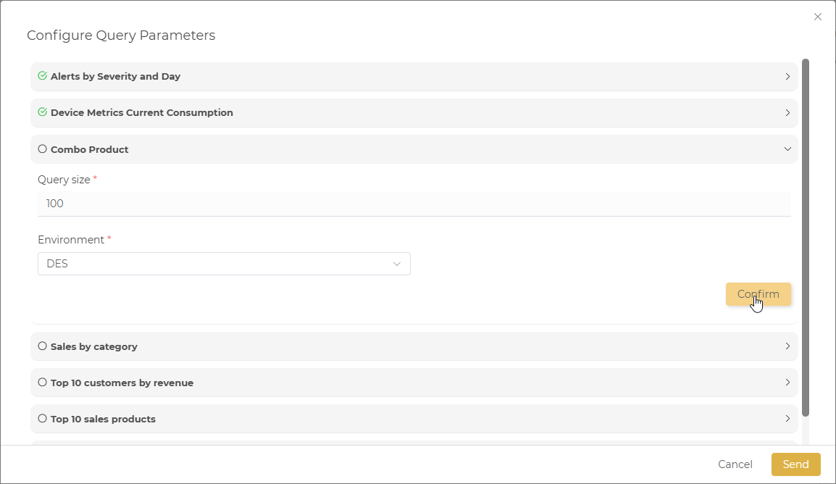Select Top 10 customers by revenue radio button
This screenshot has height=484, width=836.
tap(42, 383)
